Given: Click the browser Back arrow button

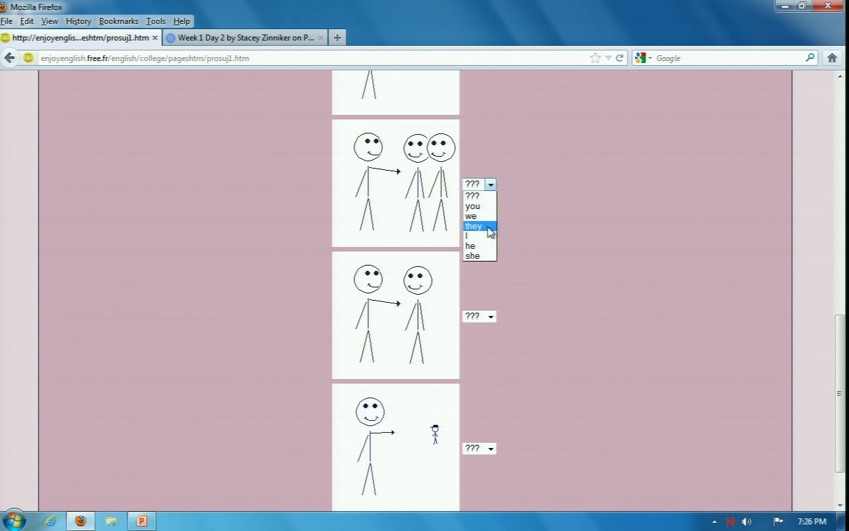Looking at the screenshot, I should [x=9, y=58].
